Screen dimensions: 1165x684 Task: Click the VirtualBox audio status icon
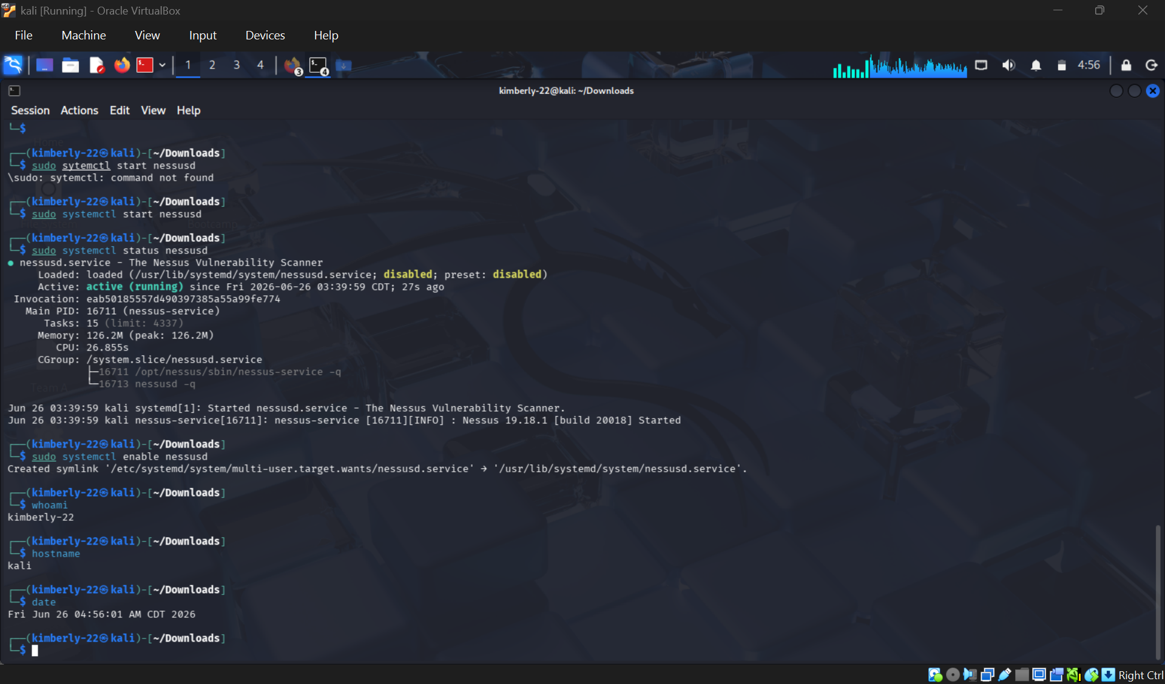pyautogui.click(x=970, y=675)
